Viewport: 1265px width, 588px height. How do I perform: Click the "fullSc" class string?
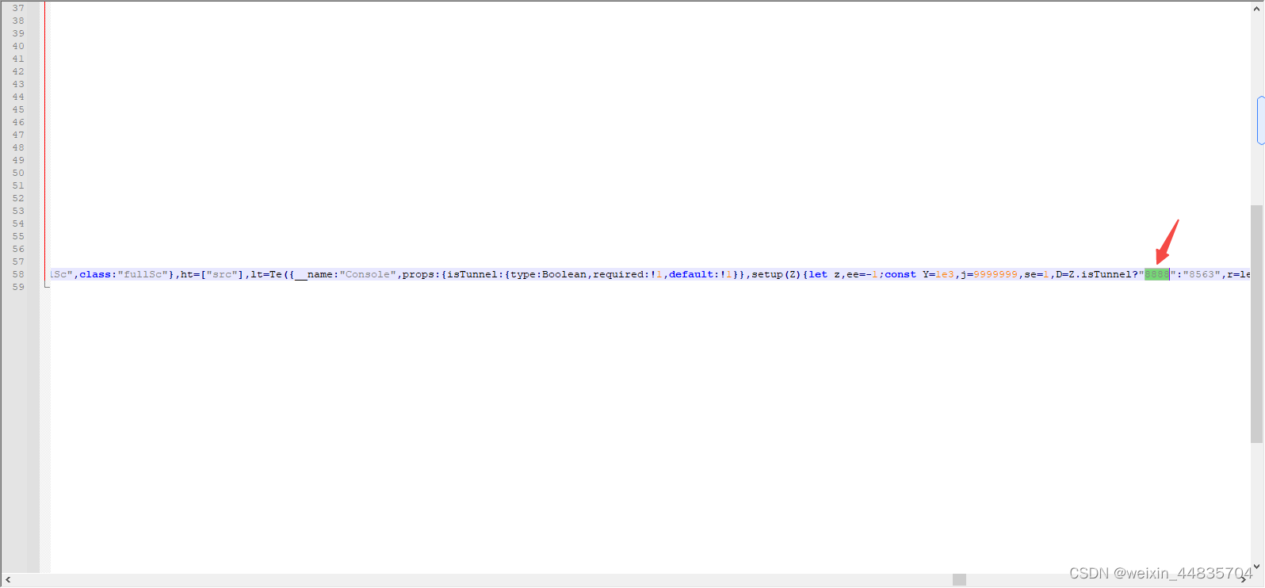tap(143, 274)
